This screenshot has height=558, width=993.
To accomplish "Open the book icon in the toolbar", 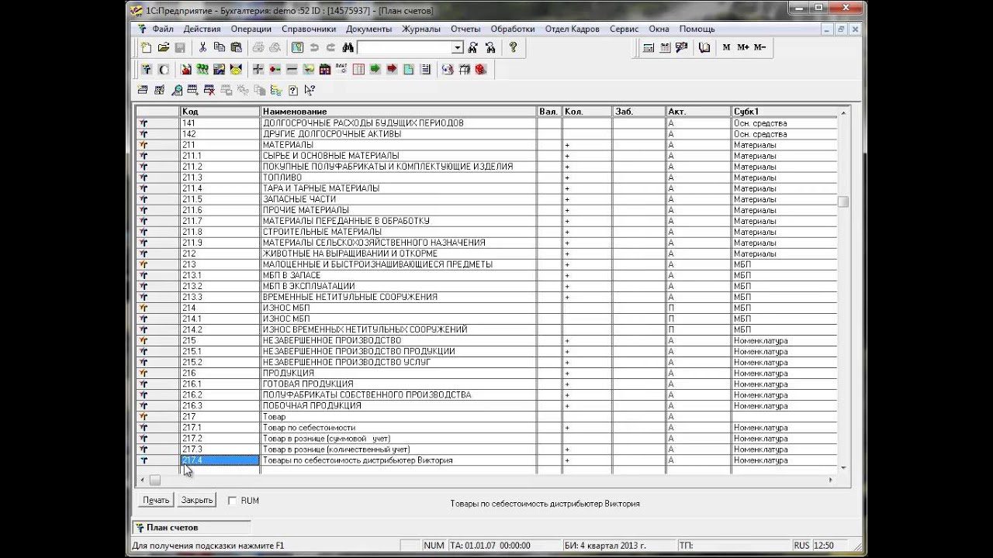I will pyautogui.click(x=704, y=48).
